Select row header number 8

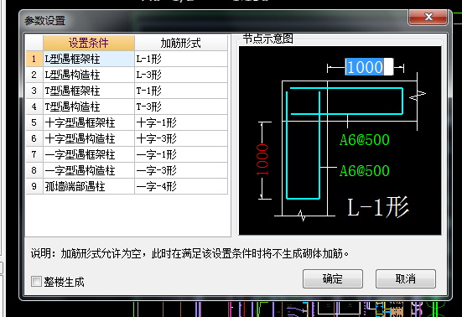[34, 170]
